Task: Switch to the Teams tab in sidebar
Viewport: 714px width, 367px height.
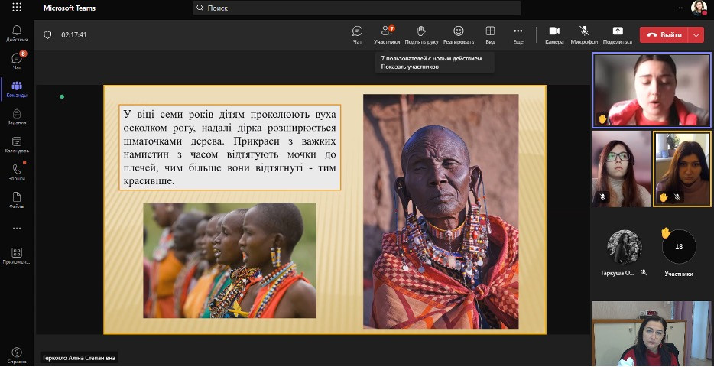Action: pos(17,89)
